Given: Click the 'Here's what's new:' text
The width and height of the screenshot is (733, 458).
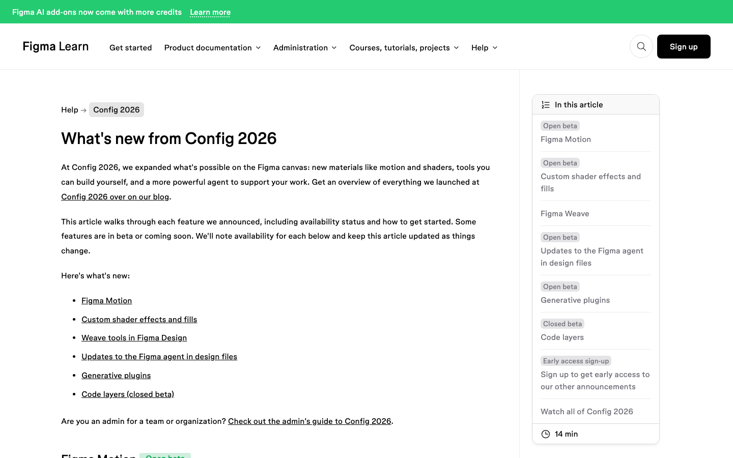Looking at the screenshot, I should tap(95, 275).
